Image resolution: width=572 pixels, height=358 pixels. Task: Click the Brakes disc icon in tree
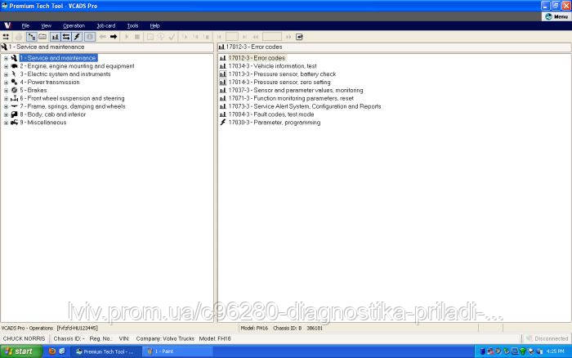click(x=14, y=91)
